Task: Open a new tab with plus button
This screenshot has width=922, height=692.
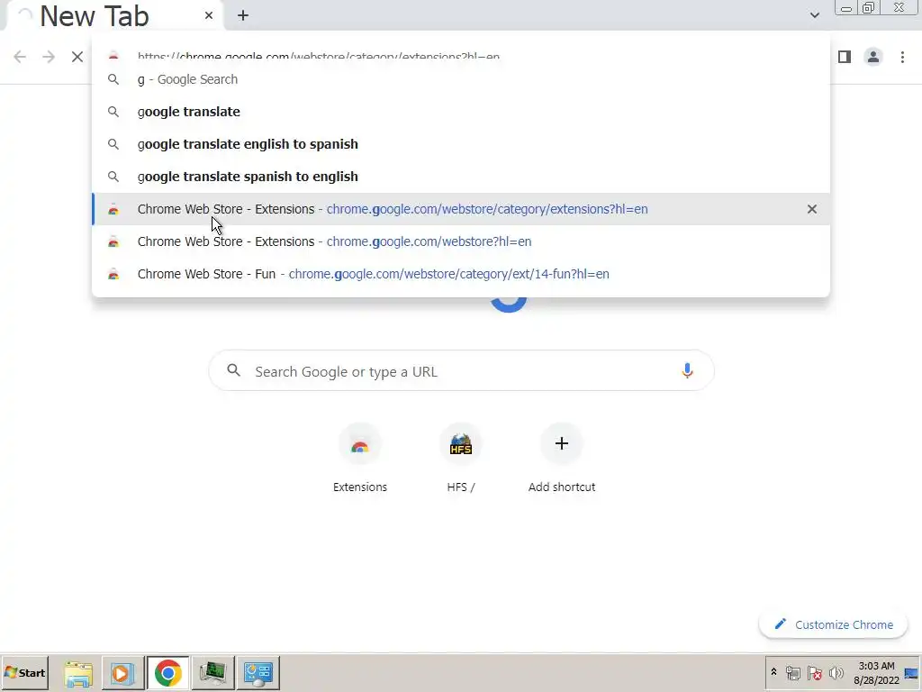Action: pos(243,15)
